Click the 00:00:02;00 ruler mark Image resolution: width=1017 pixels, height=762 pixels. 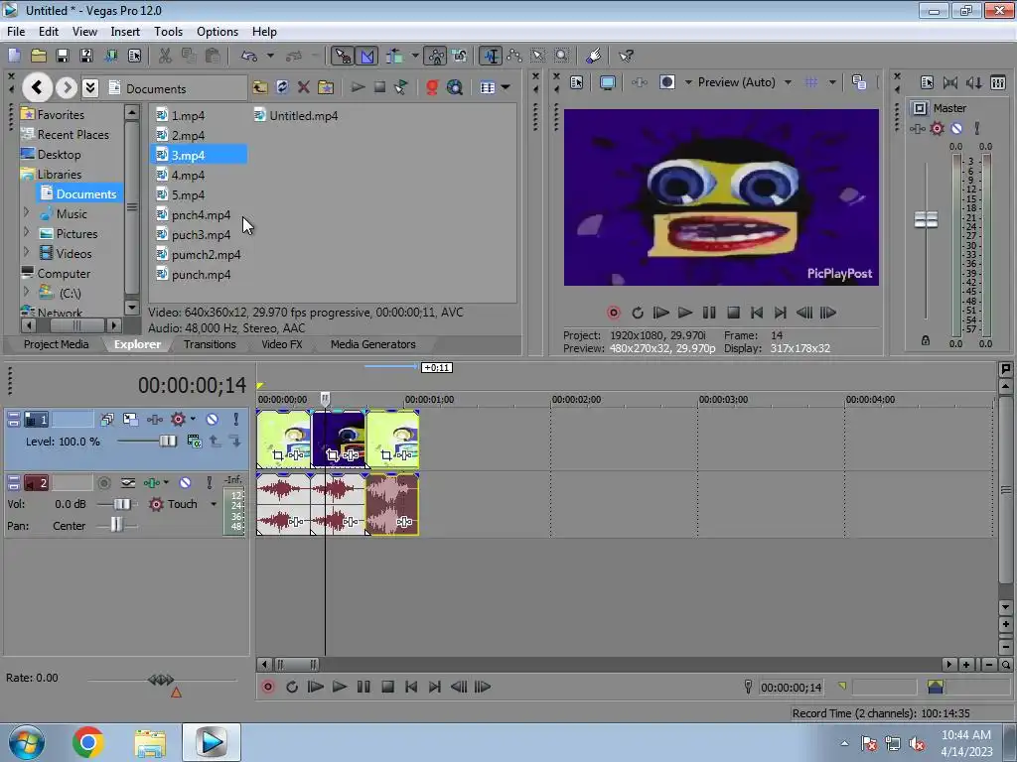[576, 400]
